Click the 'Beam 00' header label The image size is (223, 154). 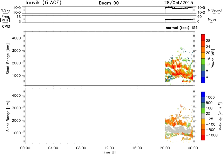pos(109,3)
